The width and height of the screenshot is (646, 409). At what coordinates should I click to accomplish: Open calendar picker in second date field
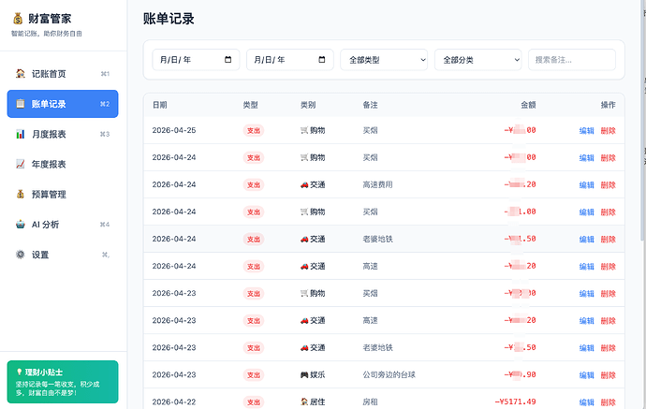point(322,60)
